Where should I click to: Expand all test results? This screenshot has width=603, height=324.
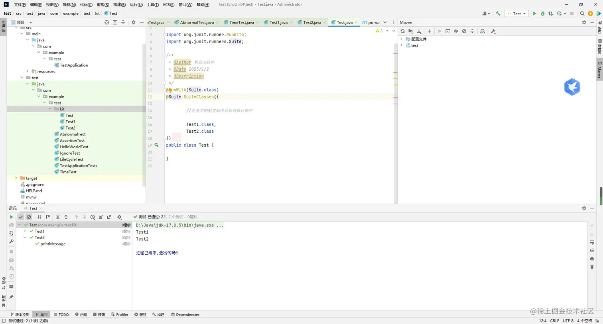57,217
